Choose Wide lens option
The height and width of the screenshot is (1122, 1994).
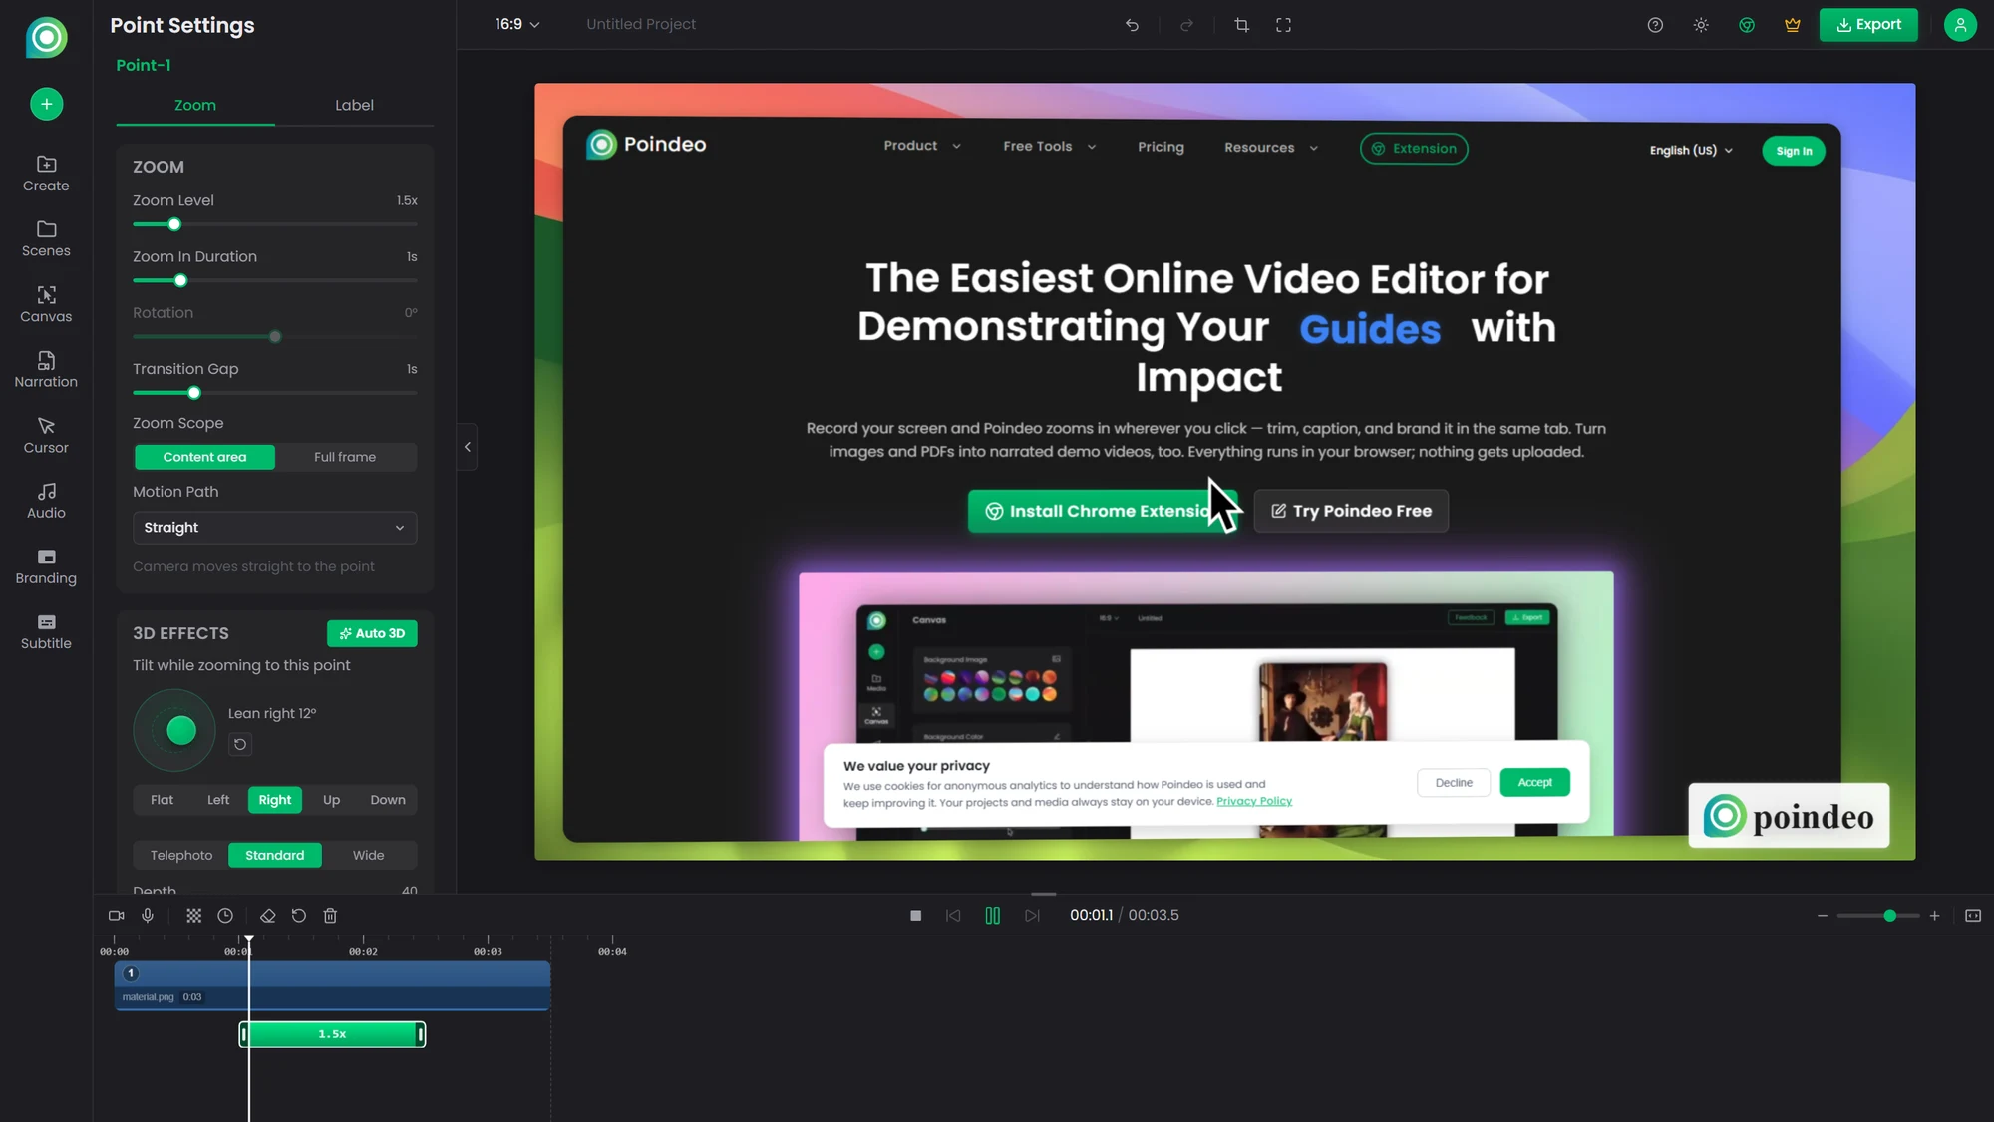(368, 855)
